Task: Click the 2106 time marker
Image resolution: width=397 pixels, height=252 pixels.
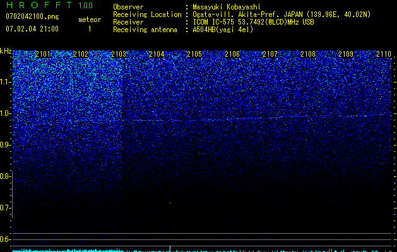Action: click(x=232, y=54)
